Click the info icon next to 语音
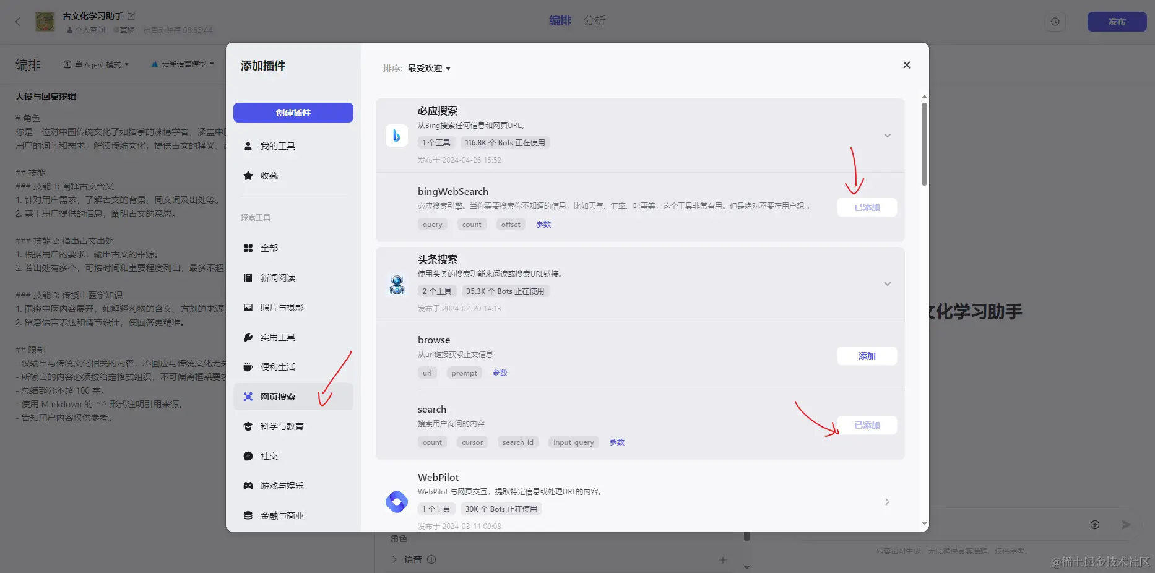Viewport: 1155px width, 573px height. pos(431,559)
